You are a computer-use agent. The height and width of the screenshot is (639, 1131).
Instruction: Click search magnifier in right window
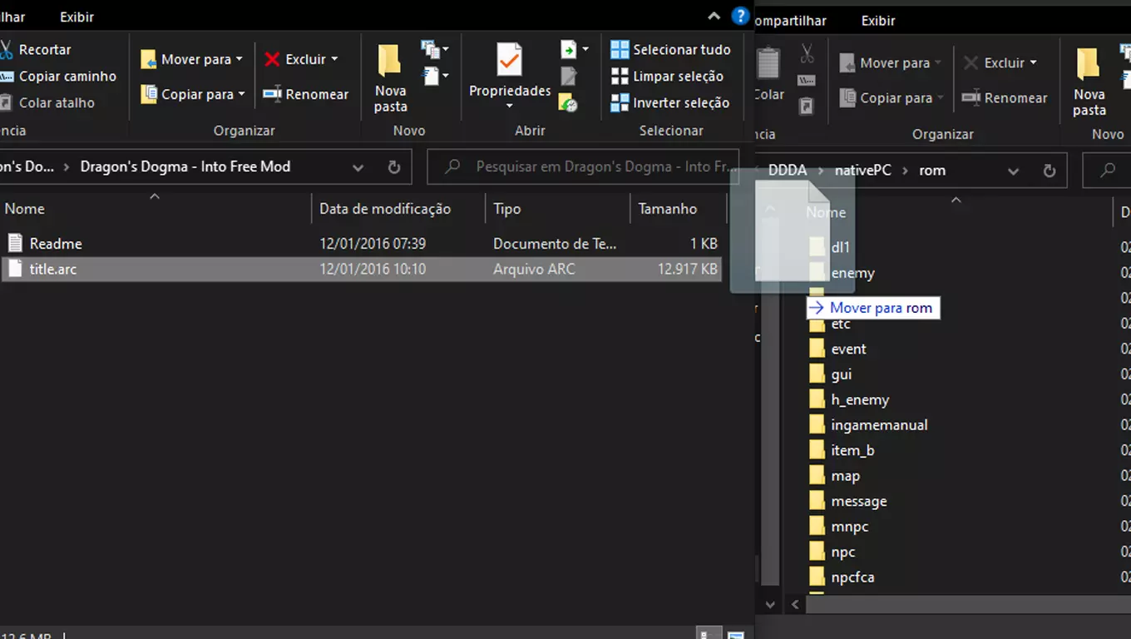pyautogui.click(x=1108, y=171)
